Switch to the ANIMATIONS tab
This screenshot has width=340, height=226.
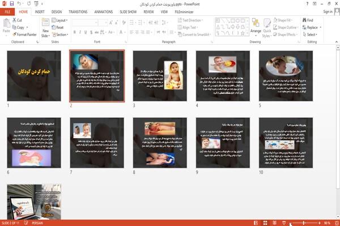click(104, 12)
